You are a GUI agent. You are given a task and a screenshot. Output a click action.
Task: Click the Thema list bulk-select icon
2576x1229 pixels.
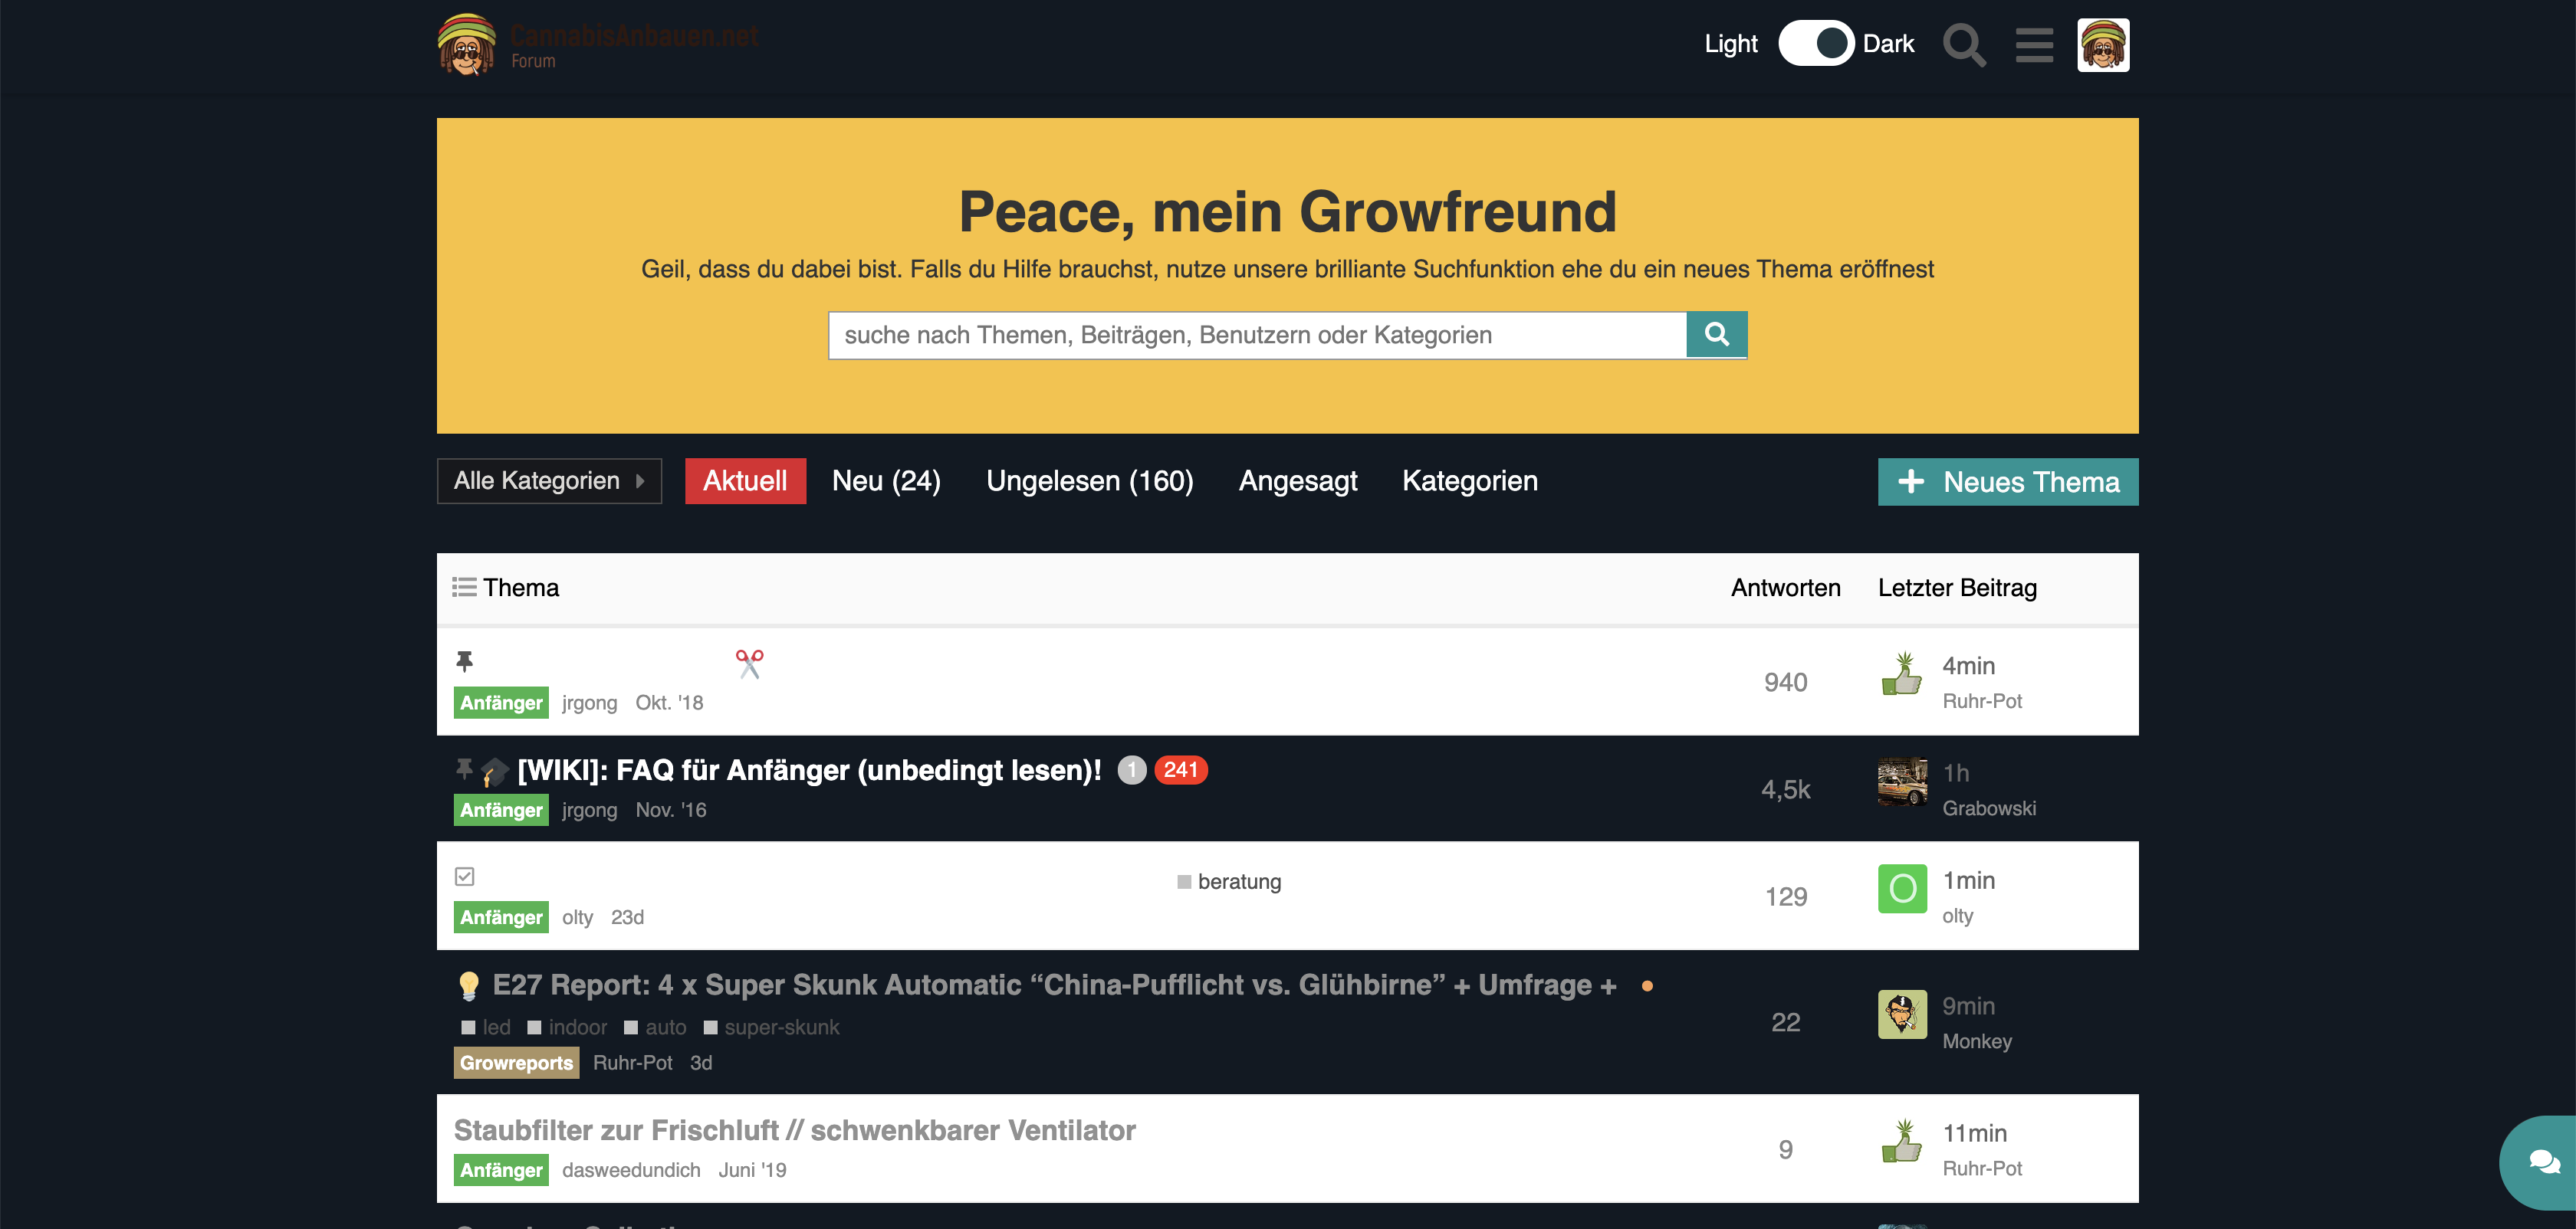click(x=464, y=588)
